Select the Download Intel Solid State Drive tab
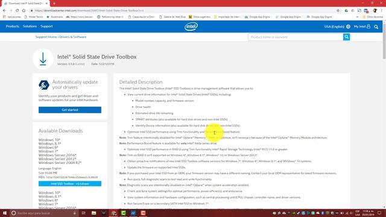 coord(25,4)
